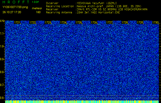Click the word meteor
The image size is (161, 103).
[37, 8]
